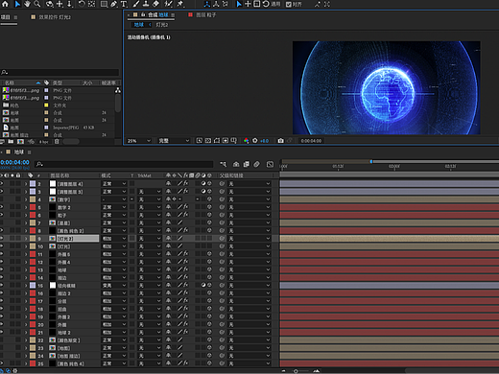The image size is (499, 374).
Task: Click the timeline current time 0:00:04:00
Action: coord(14,162)
